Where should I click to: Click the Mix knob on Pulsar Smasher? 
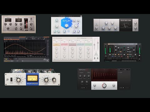(54, 80)
